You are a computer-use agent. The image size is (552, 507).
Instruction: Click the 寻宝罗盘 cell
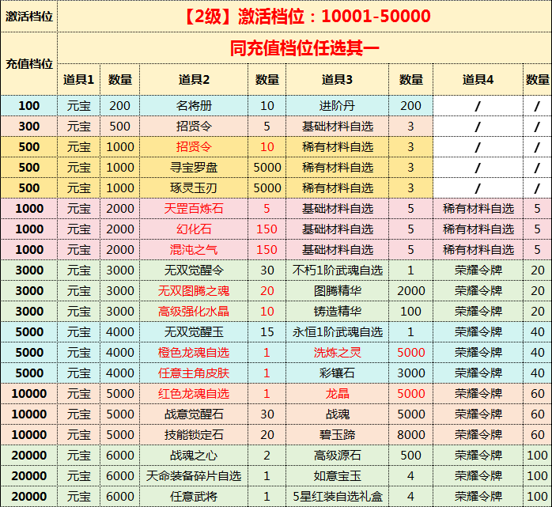[194, 168]
